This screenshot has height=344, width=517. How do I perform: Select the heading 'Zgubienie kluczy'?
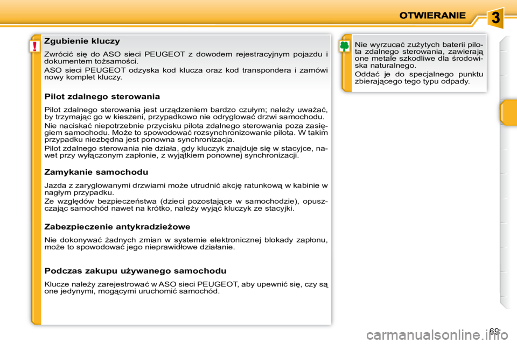click(82, 41)
